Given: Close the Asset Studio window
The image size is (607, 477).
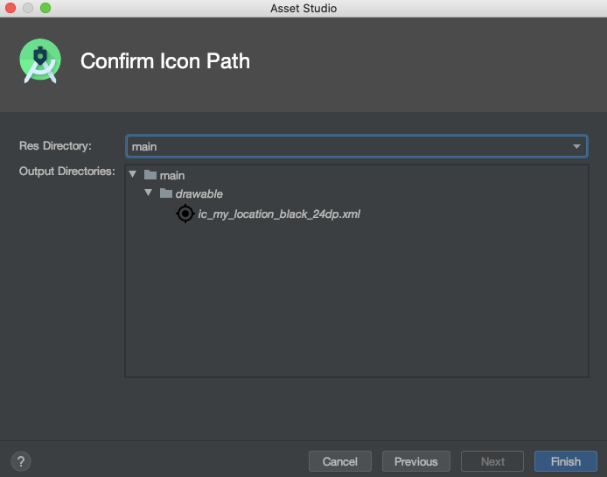Looking at the screenshot, I should point(10,8).
